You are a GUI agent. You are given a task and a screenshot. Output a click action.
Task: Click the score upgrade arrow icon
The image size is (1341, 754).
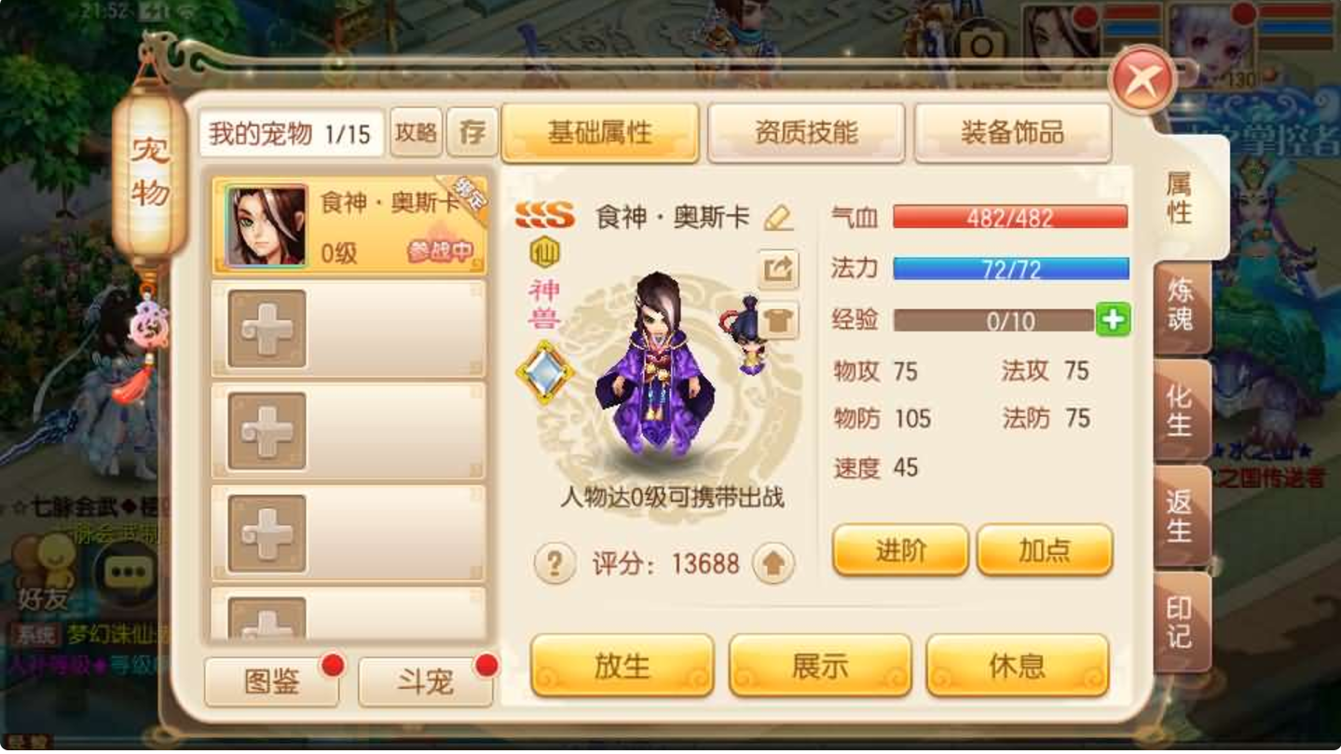pyautogui.click(x=773, y=563)
